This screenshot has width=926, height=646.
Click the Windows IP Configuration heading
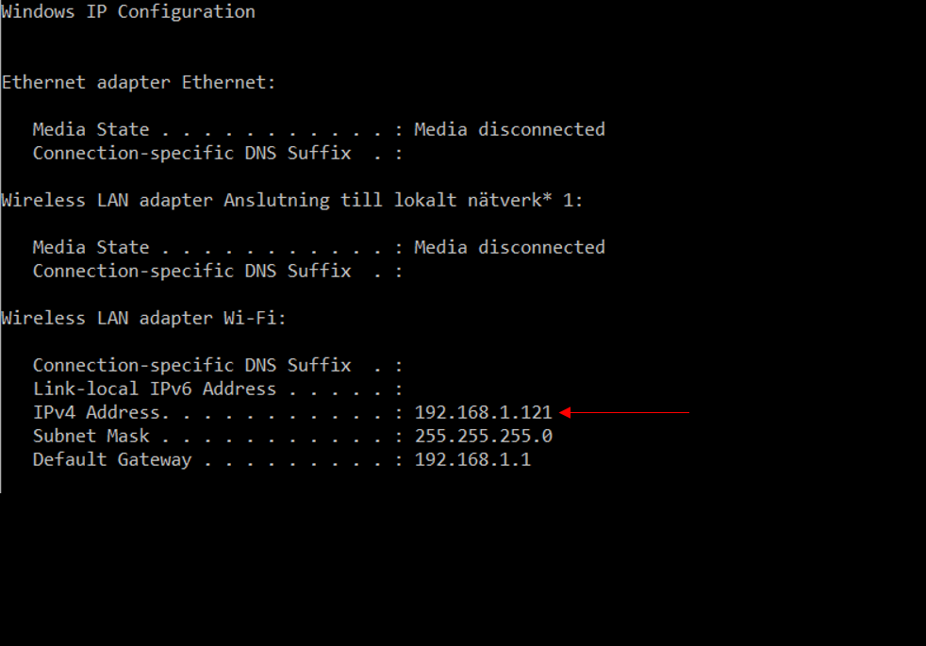(x=128, y=12)
